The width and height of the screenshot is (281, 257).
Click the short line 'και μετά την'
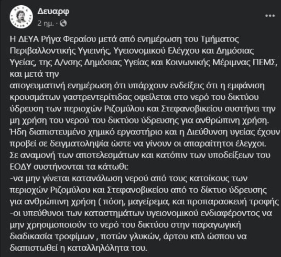[34, 74]
